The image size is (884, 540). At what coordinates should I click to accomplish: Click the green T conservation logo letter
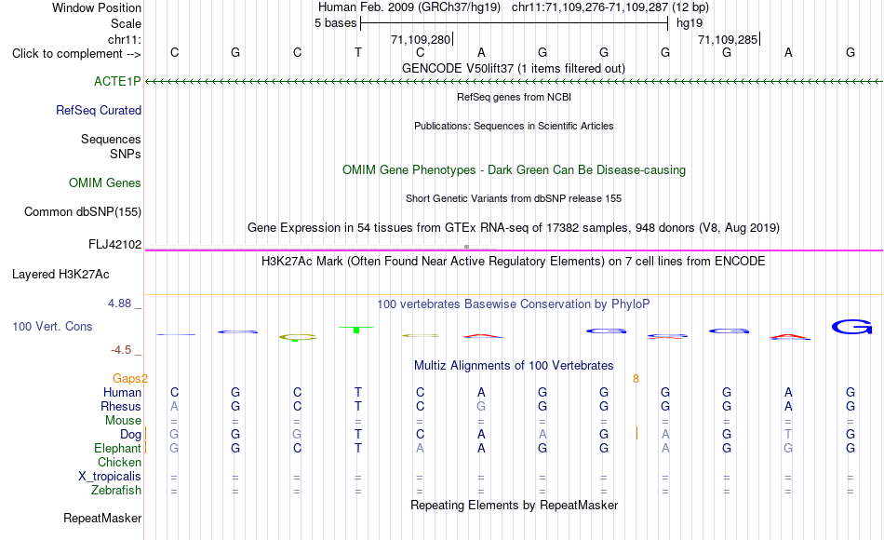[356, 329]
